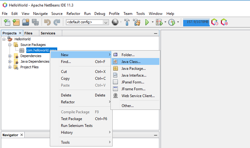250x148 pixels.
Task: Click the Web Service Client icon in the submenu
Action: [x=115, y=96]
